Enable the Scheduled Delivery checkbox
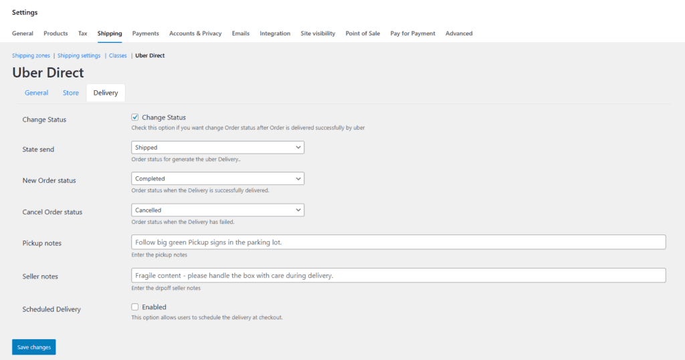This screenshot has width=685, height=360. (x=135, y=307)
